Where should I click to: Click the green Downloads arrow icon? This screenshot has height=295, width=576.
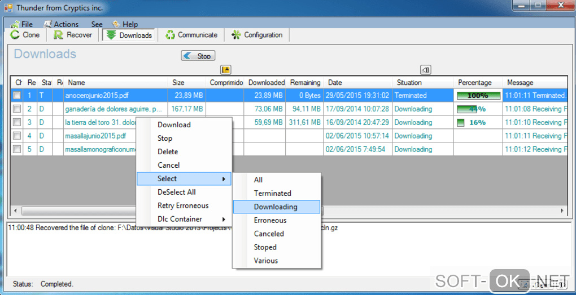(111, 35)
